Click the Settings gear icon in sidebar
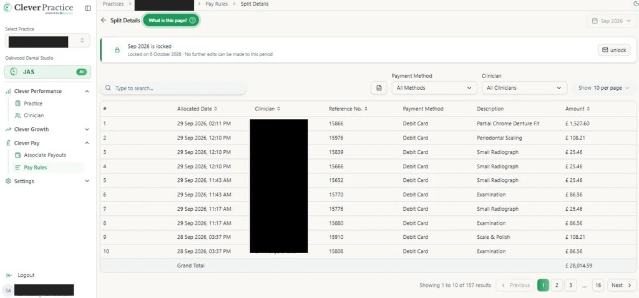The image size is (639, 298). point(8,181)
